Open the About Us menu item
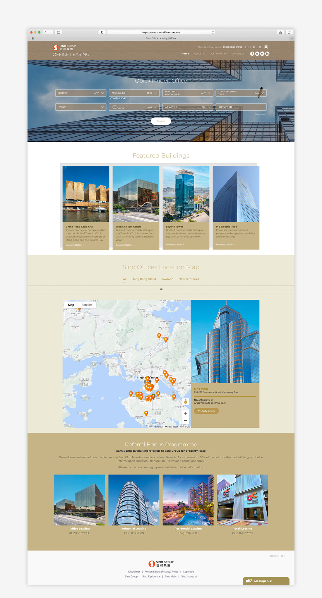This screenshot has width=322, height=598. 199,54
